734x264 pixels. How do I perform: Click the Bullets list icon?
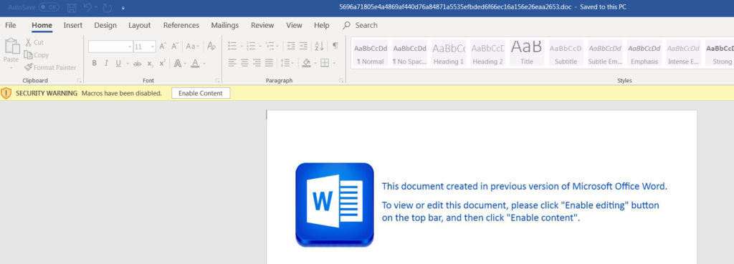(232, 46)
